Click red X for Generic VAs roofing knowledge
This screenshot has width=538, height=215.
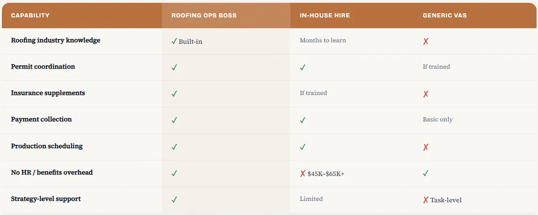pos(426,41)
